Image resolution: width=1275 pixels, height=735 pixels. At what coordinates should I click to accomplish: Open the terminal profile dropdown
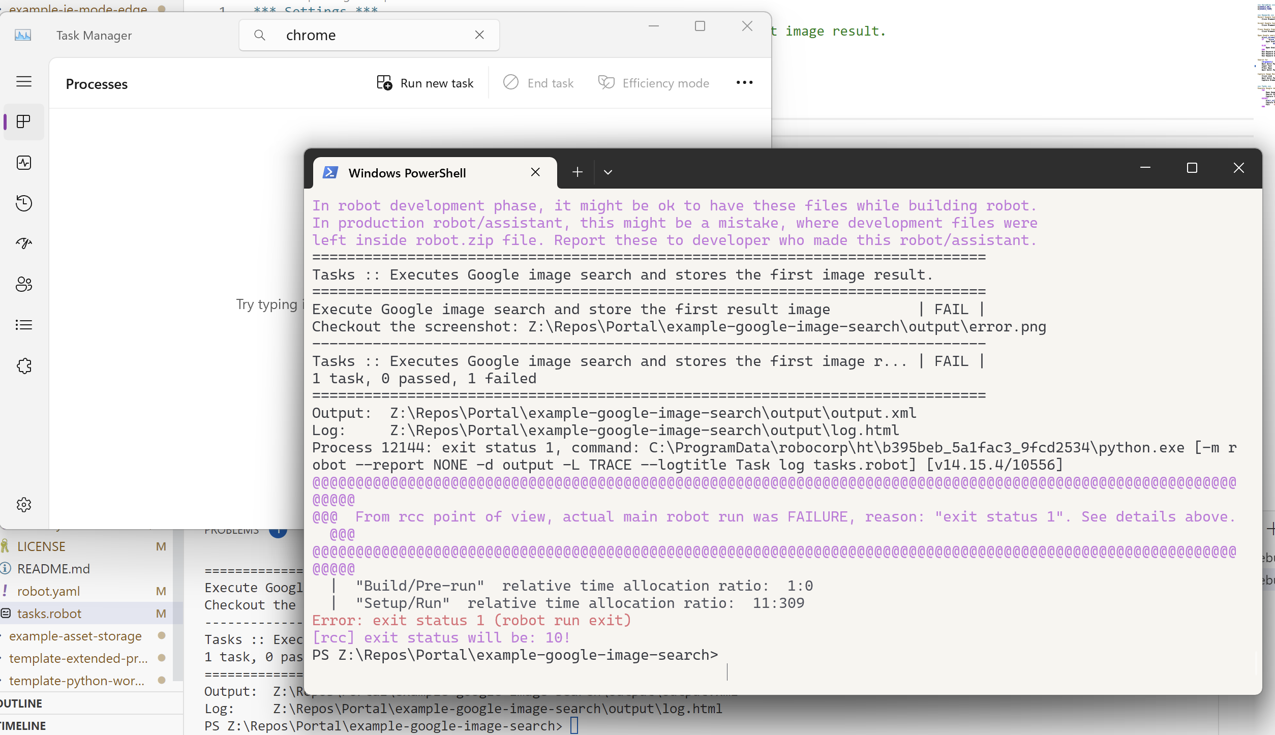coord(608,172)
